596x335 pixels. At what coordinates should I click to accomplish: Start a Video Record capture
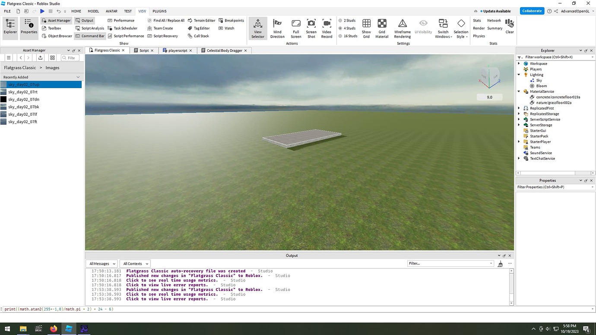coord(327,28)
